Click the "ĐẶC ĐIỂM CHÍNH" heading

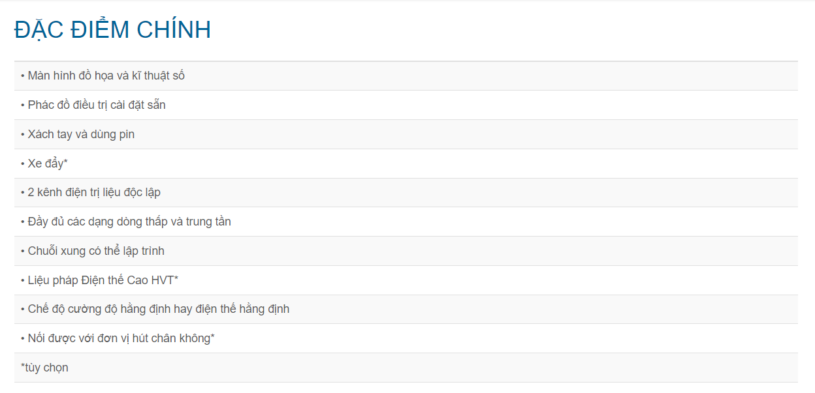(x=112, y=30)
